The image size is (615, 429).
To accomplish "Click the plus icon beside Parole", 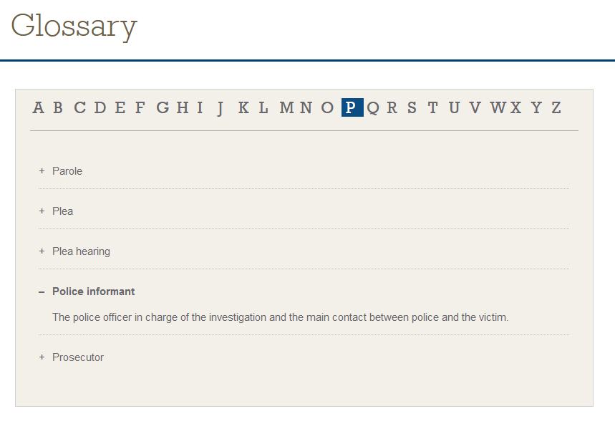I will click(42, 171).
